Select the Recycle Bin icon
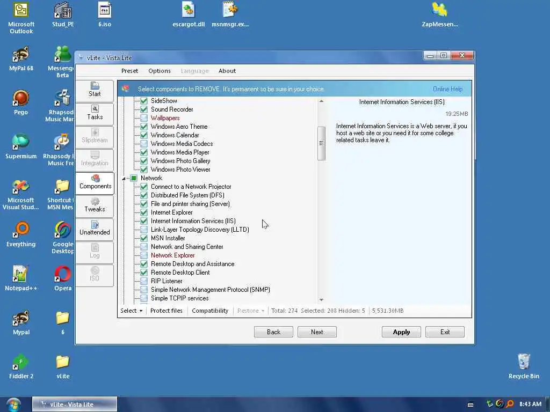Screen dimensions: 550x412 tap(524, 366)
